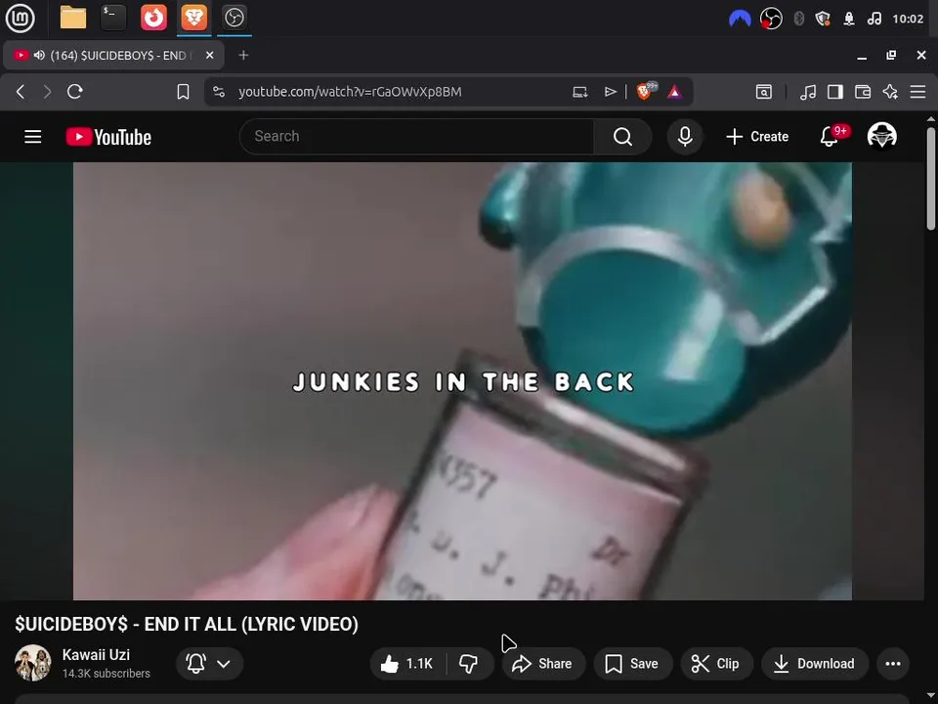Viewport: 938px width, 704px height.
Task: Click the Clip button
Action: point(715,663)
